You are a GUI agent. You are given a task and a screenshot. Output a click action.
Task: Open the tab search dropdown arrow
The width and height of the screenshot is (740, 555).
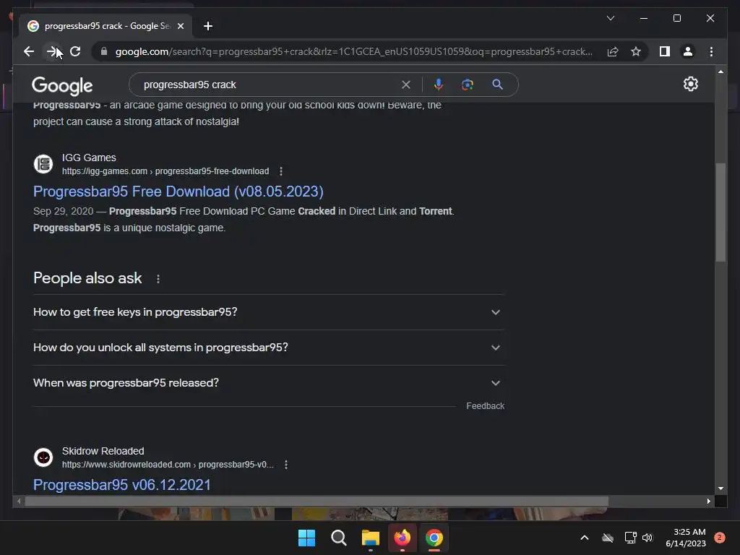[x=610, y=18]
